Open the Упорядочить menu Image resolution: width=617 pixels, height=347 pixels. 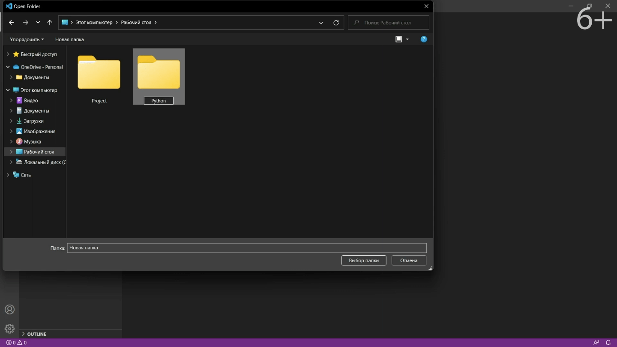coord(27,39)
